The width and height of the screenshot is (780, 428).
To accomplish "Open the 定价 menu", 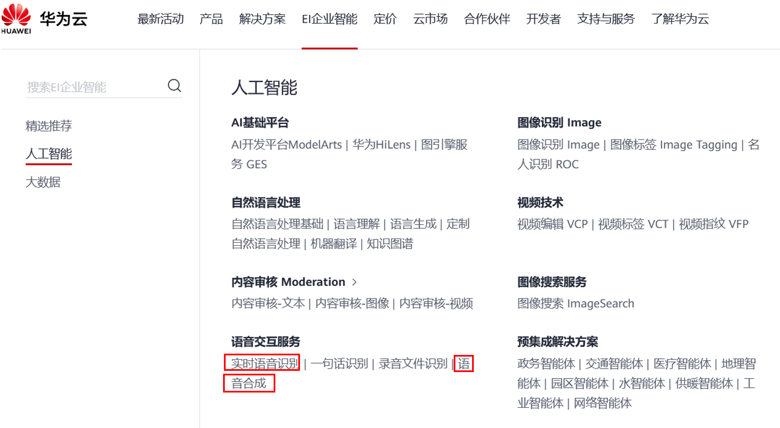I will pyautogui.click(x=385, y=19).
